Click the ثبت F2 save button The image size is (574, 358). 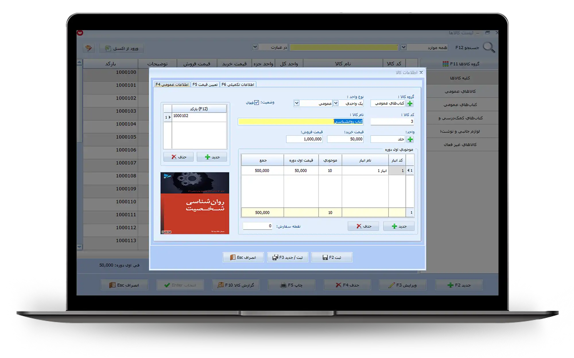point(332,257)
